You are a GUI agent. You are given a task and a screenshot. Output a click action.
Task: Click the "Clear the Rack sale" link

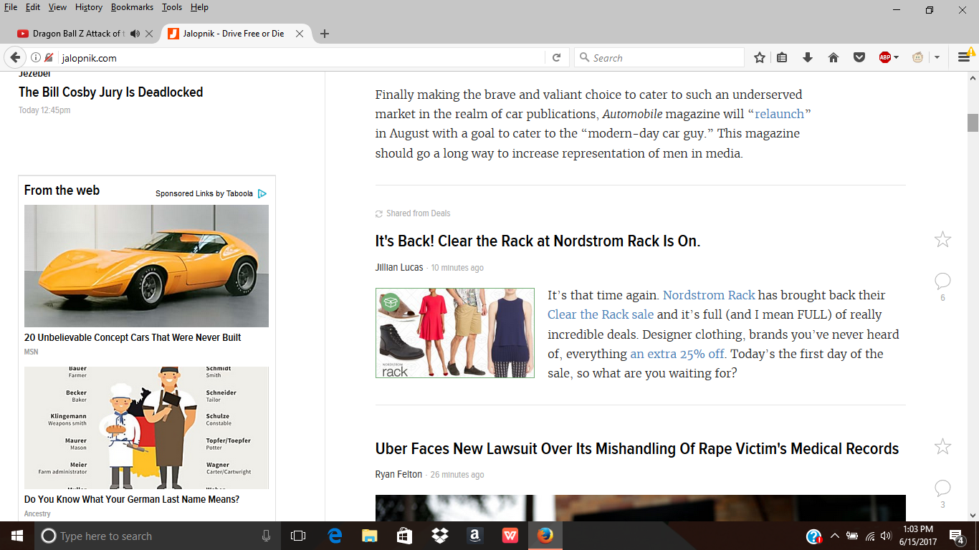coord(601,314)
